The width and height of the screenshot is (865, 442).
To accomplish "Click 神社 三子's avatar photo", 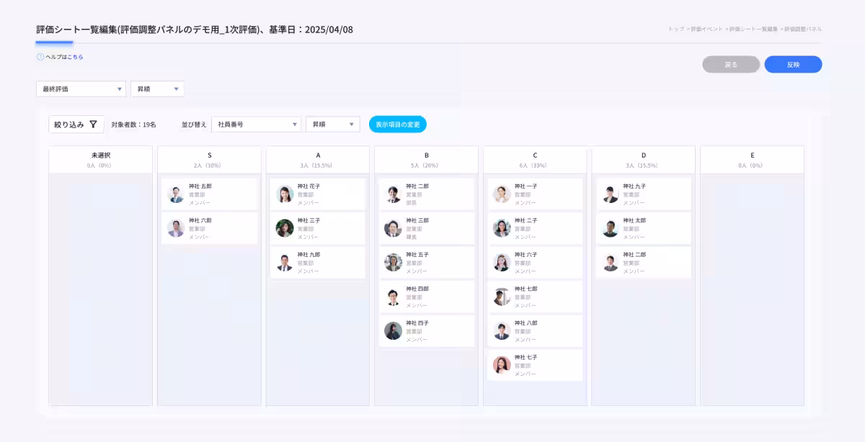I will point(285,228).
